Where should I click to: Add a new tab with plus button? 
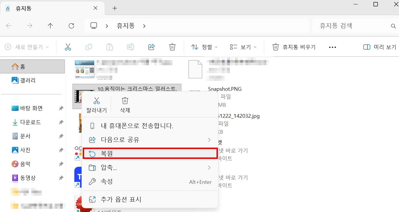click(x=115, y=8)
